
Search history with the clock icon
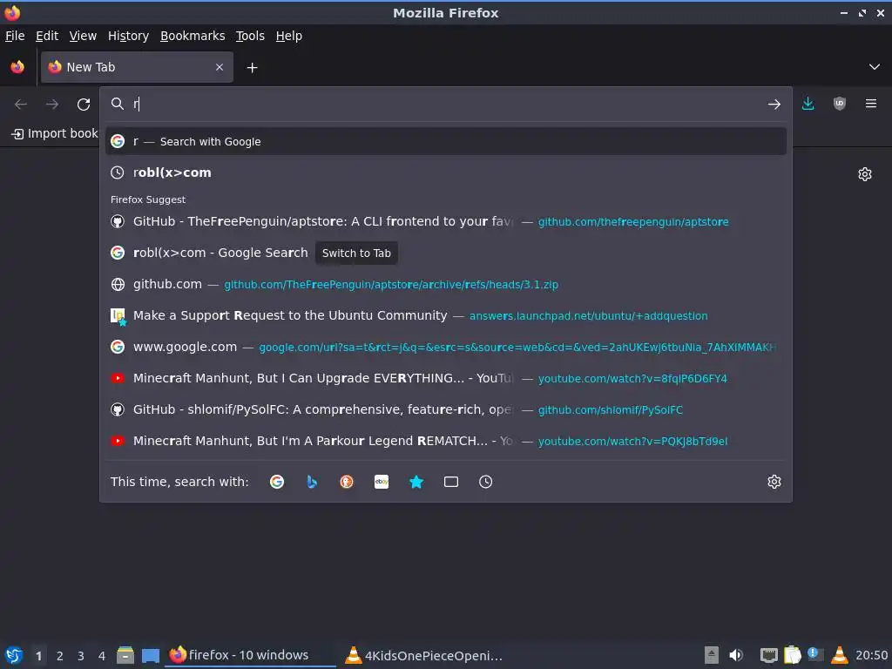pyautogui.click(x=486, y=482)
